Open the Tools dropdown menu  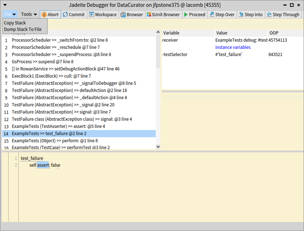click(x=29, y=14)
